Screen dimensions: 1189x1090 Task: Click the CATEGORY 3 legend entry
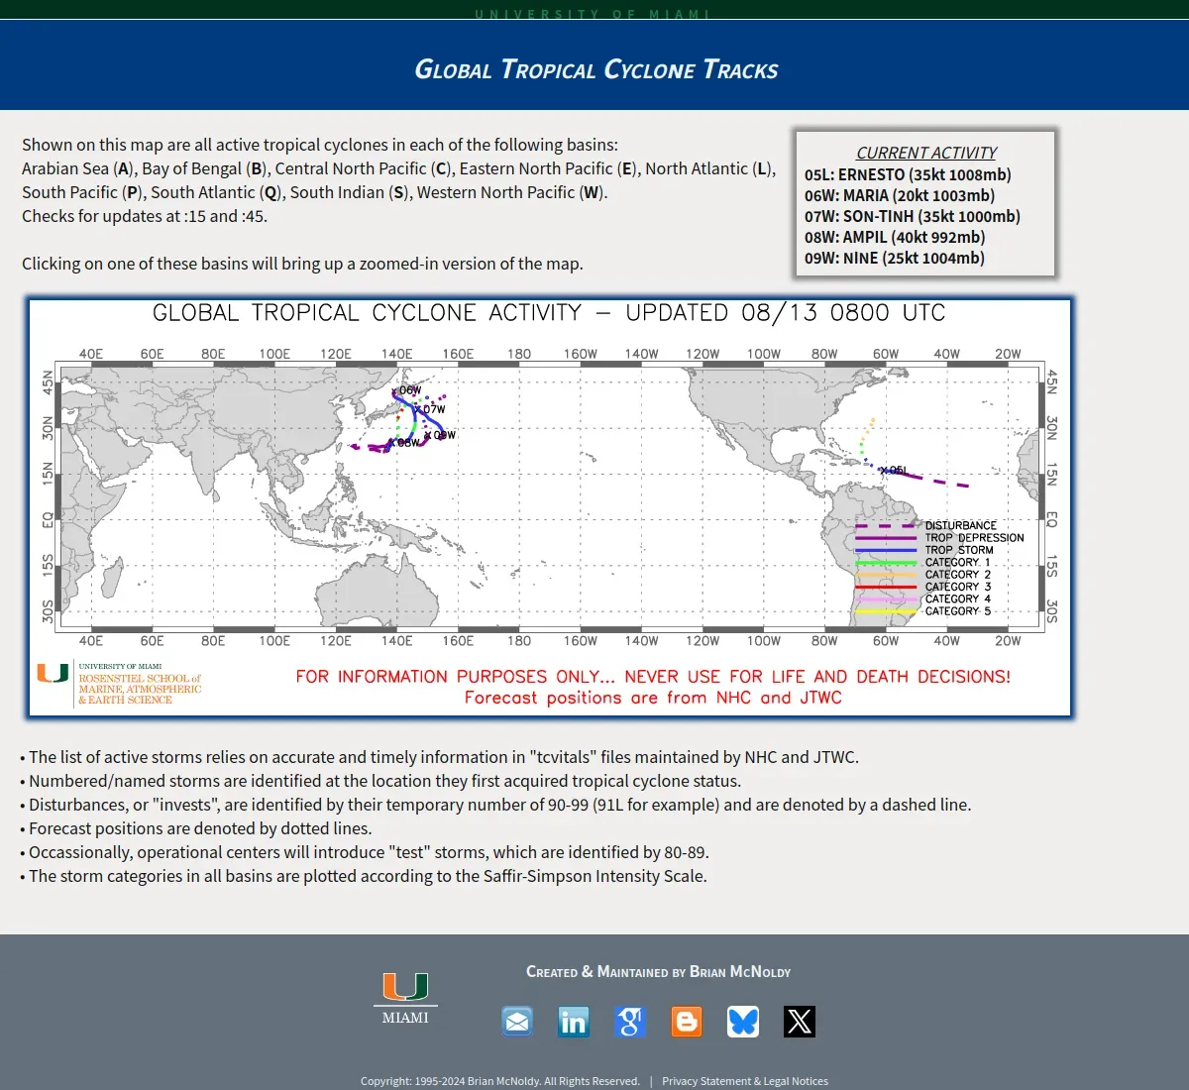(x=922, y=587)
